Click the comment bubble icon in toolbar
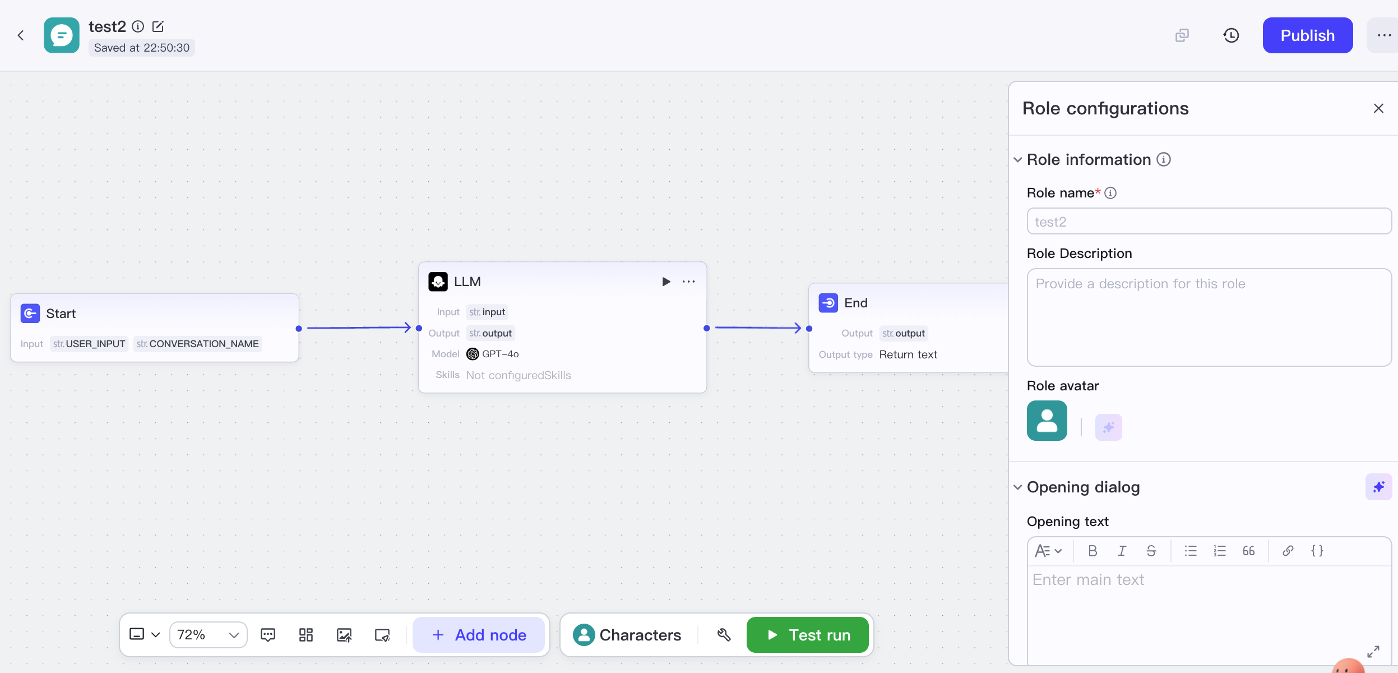Viewport: 1398px width, 673px height. click(x=268, y=635)
